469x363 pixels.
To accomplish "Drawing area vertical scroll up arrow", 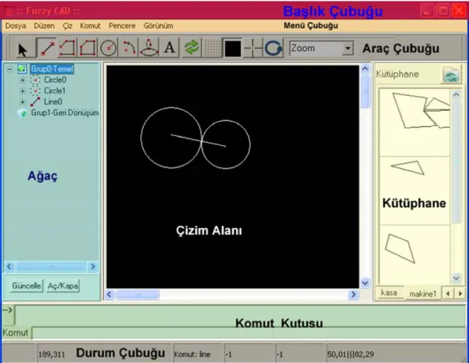I will click(365, 69).
